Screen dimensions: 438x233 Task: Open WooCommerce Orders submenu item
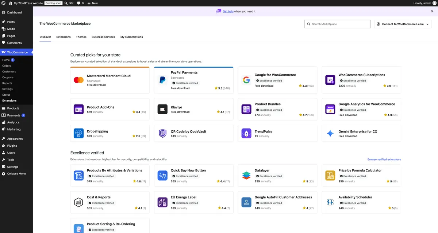7,66
